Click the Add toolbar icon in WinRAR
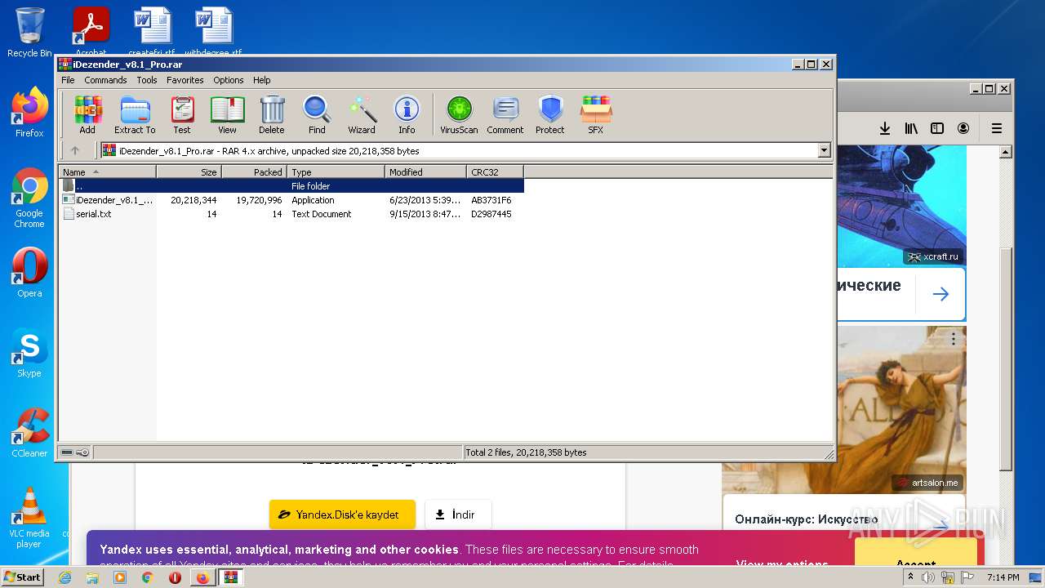This screenshot has width=1045, height=588. [87, 114]
